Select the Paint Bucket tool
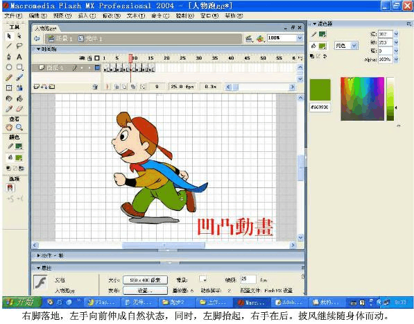Viewport: 414px width, 324px height. 19,99
